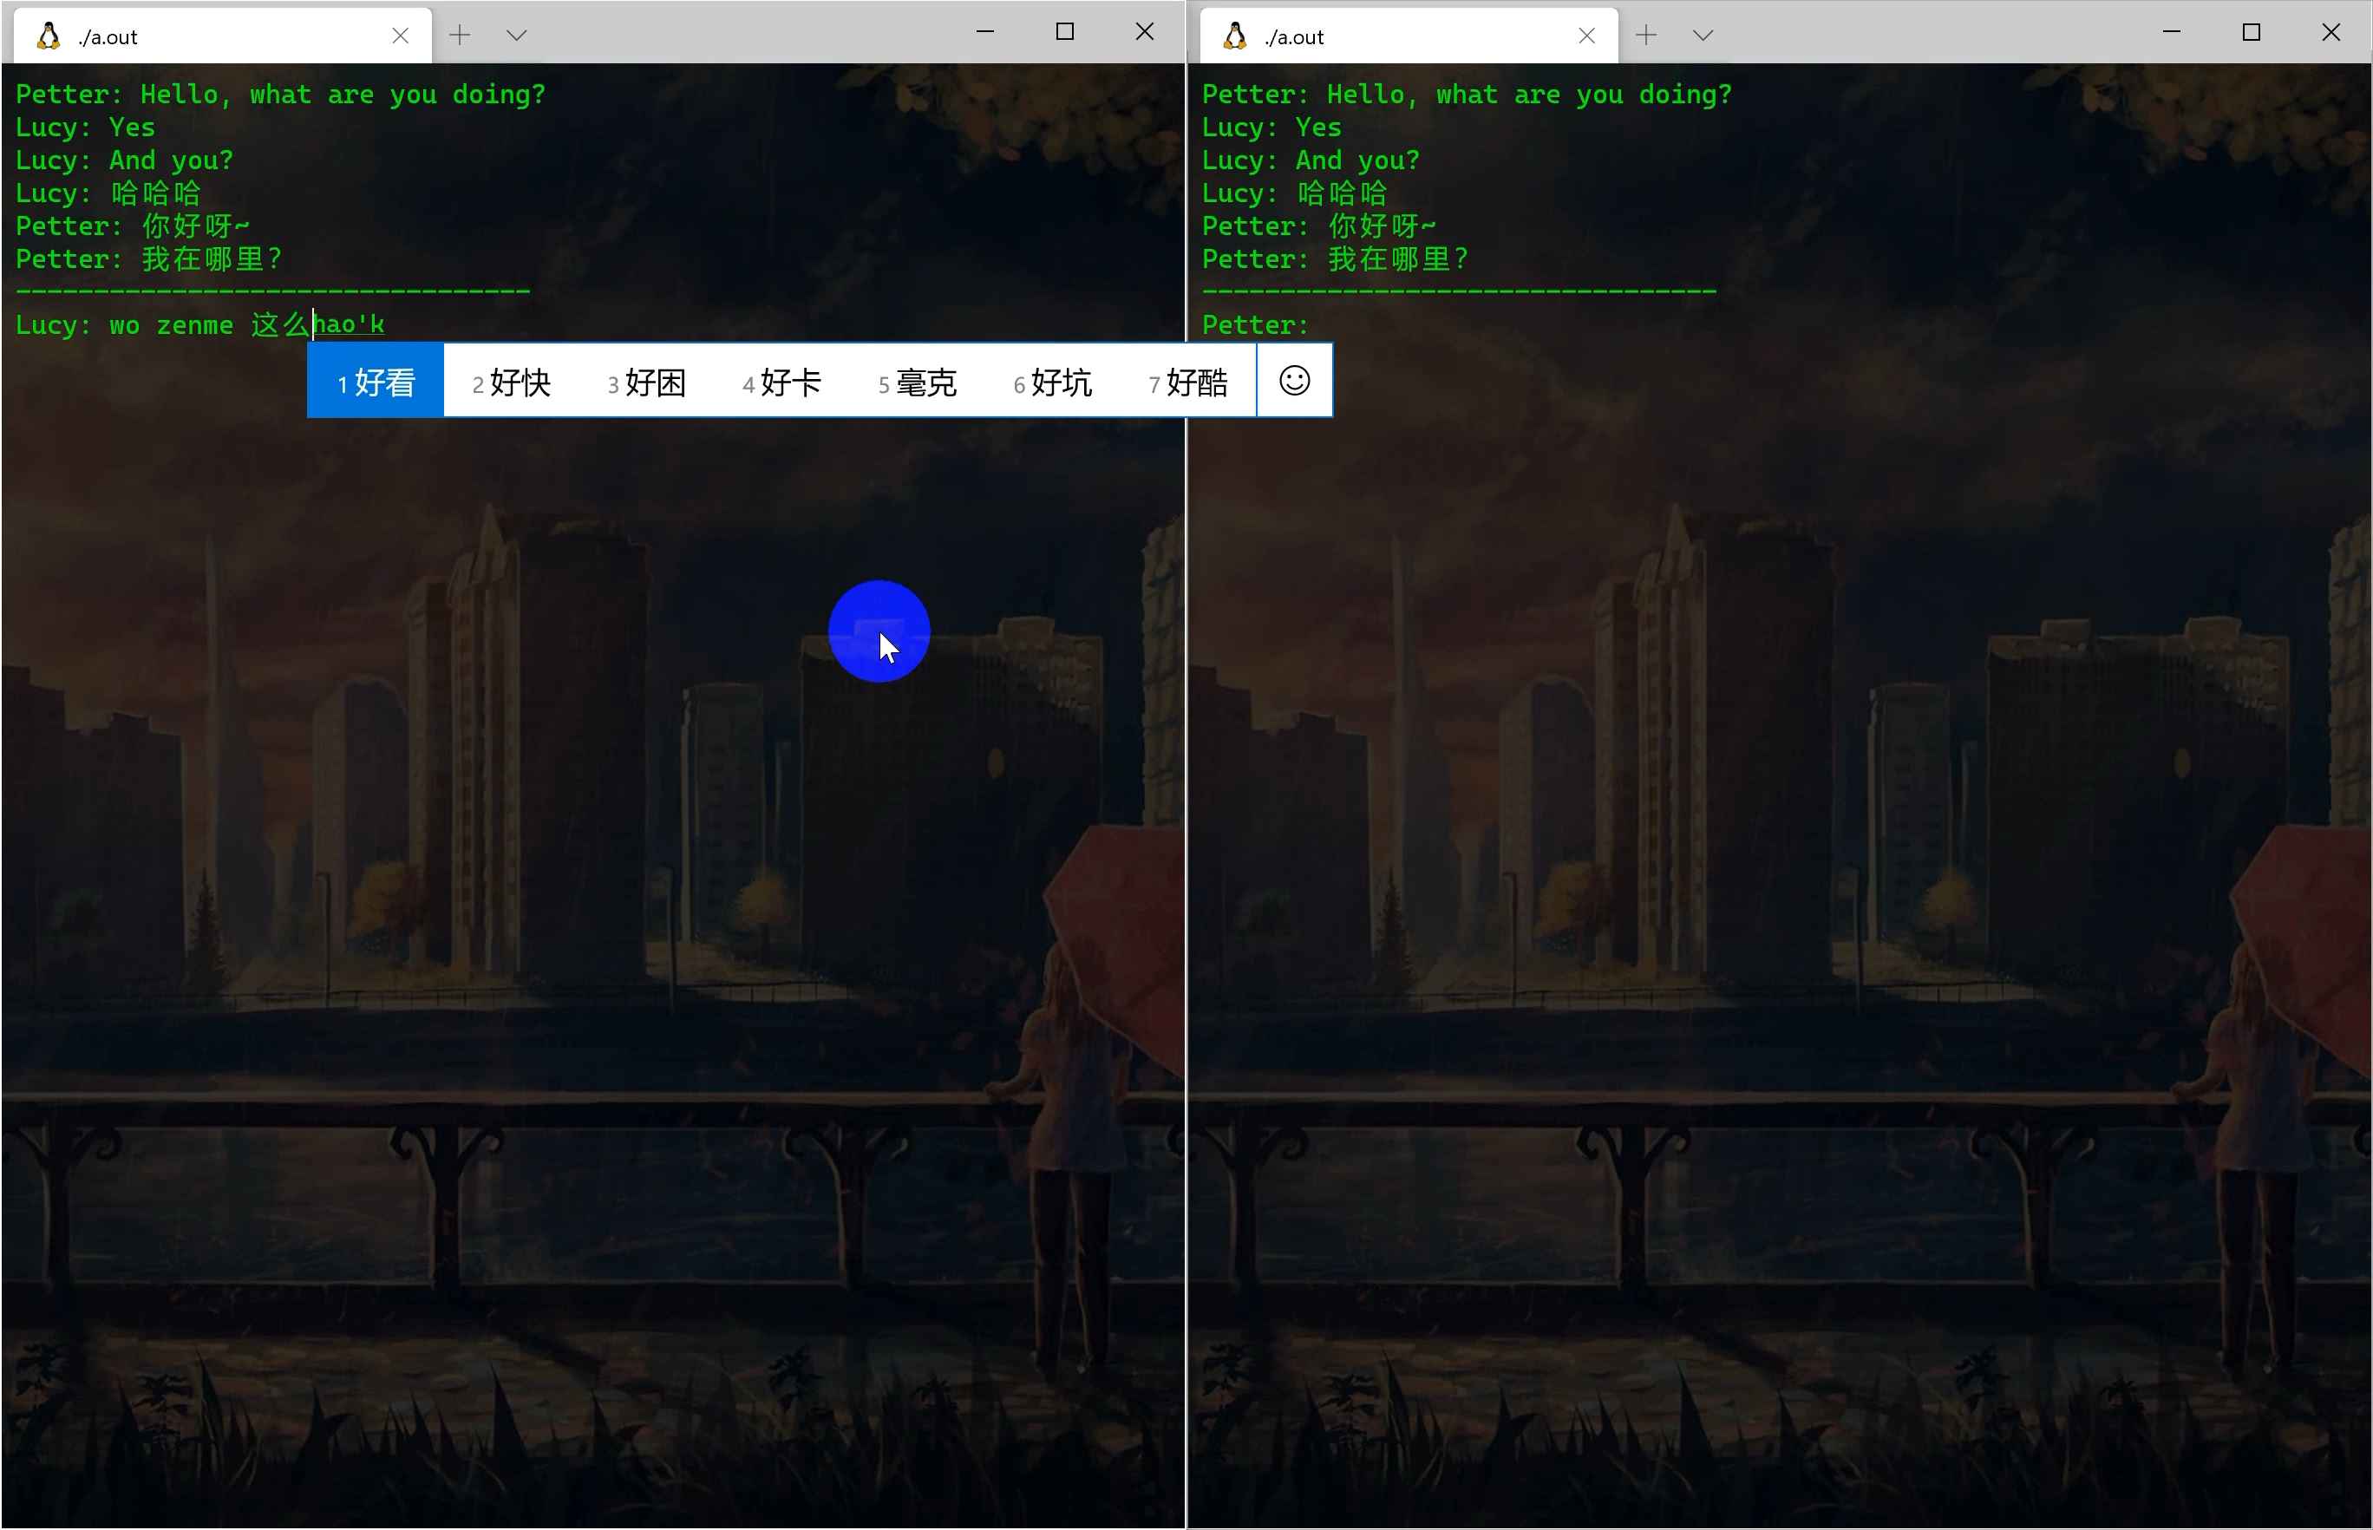
Task: Open the emoji panel in IME bar
Action: click(x=1294, y=381)
